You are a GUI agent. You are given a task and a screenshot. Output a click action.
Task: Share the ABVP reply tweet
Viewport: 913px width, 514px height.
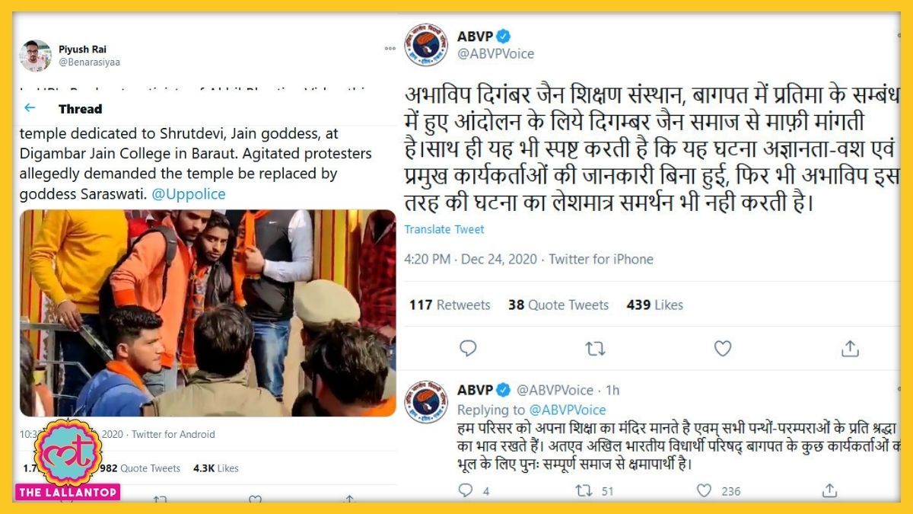pyautogui.click(x=829, y=490)
